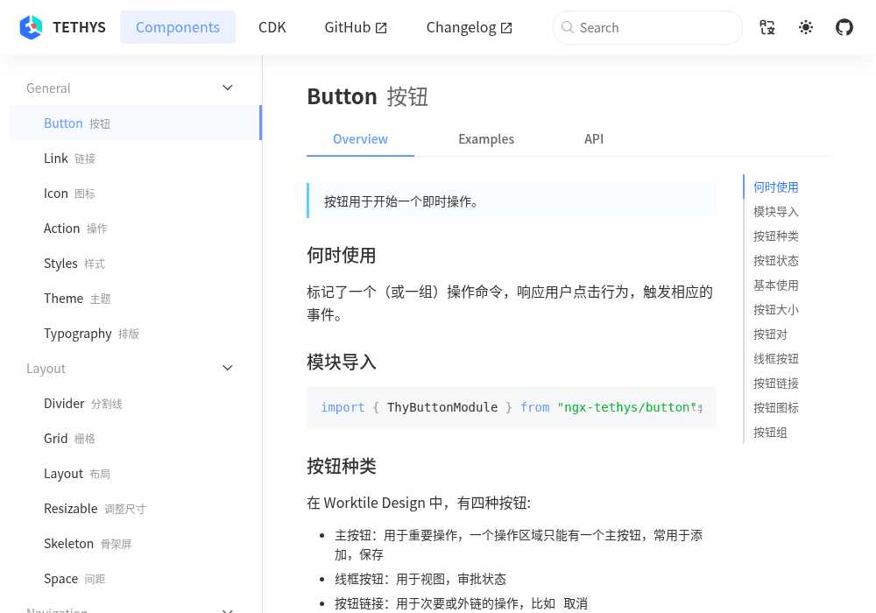Viewport: 876px width, 613px height.
Task: Select Components in the top navigation
Action: coord(178,27)
